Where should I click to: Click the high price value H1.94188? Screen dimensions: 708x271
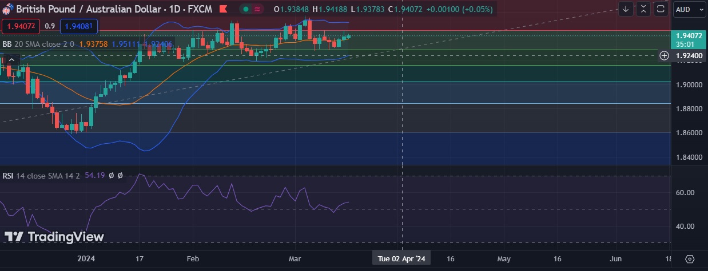pos(330,9)
